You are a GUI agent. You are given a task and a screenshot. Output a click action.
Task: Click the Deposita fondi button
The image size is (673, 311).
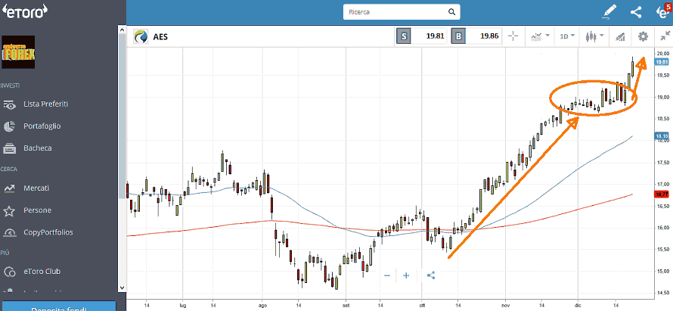pyautogui.click(x=57, y=306)
